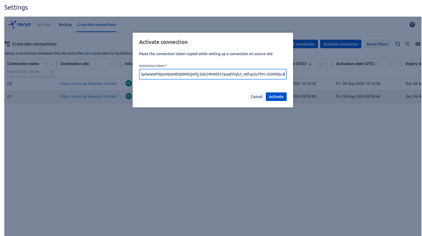
Task: Click the refresh table icon
Action: coord(398,44)
